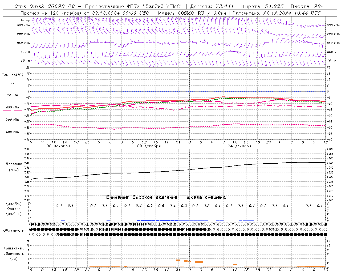Select the (мм/1ч.) unit label

click(14, 214)
